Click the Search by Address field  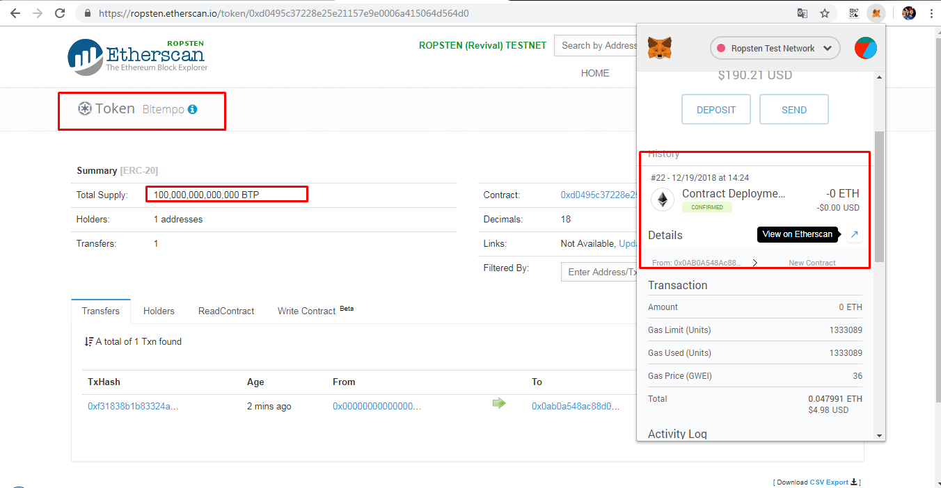pyautogui.click(x=596, y=46)
